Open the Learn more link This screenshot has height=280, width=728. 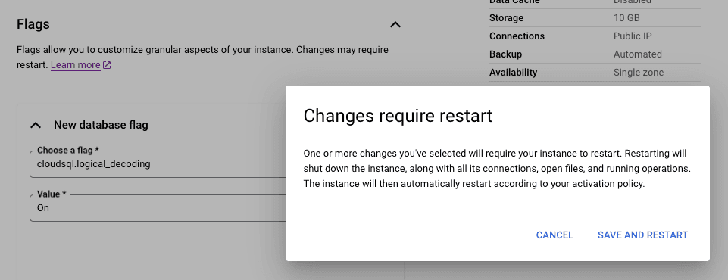[x=75, y=65]
